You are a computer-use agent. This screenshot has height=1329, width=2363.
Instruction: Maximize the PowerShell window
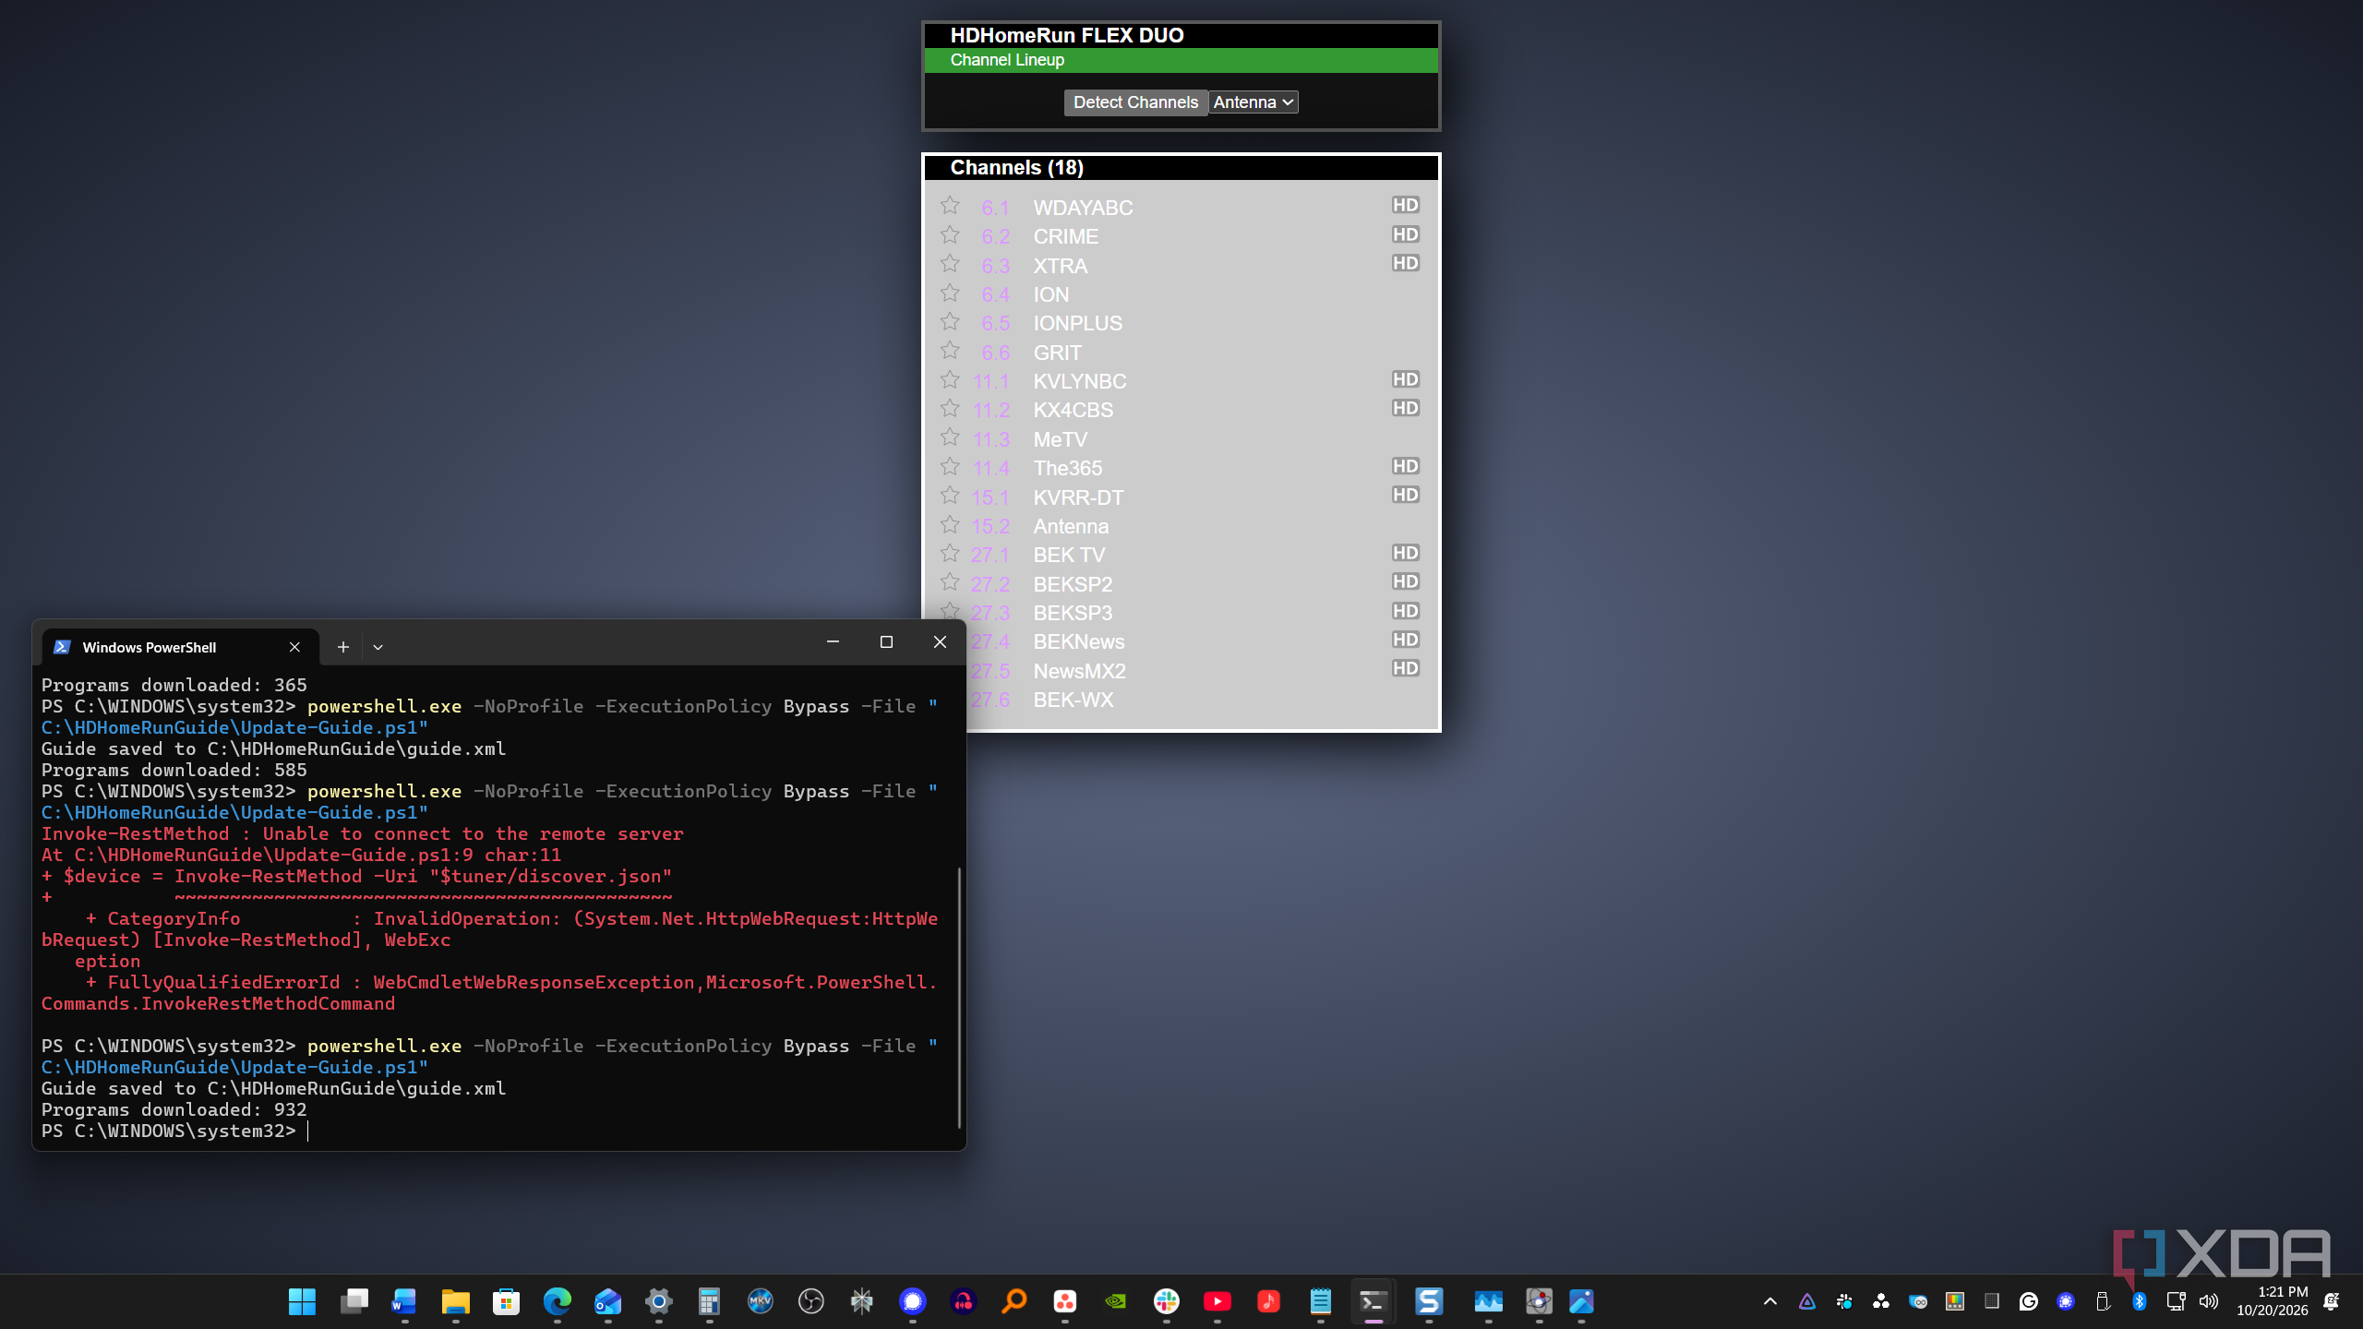click(886, 642)
